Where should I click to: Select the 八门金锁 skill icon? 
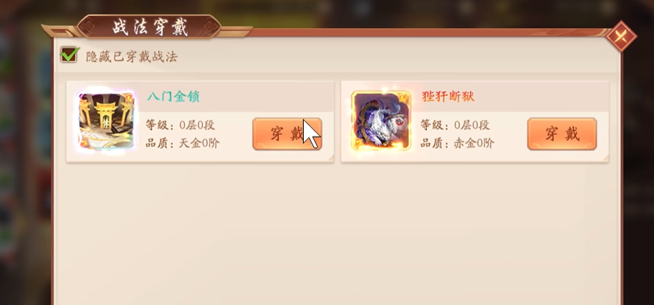click(107, 121)
